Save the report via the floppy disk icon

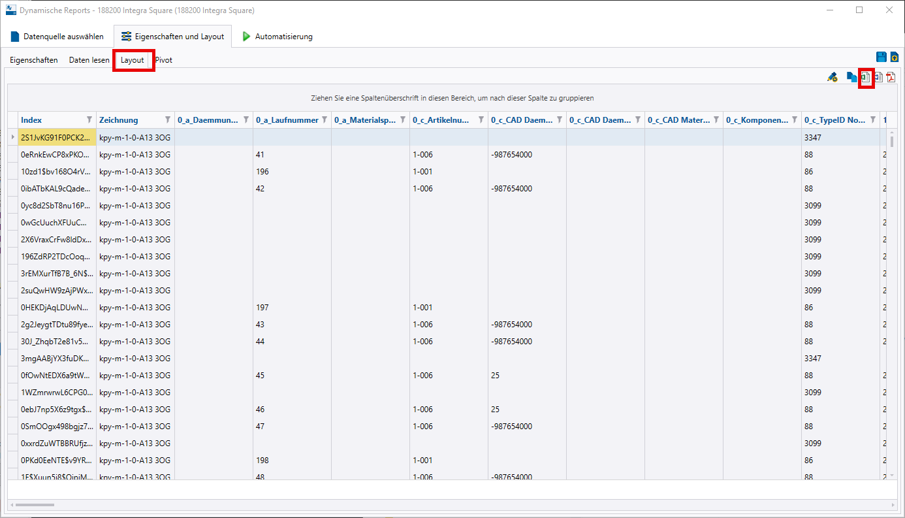click(881, 57)
